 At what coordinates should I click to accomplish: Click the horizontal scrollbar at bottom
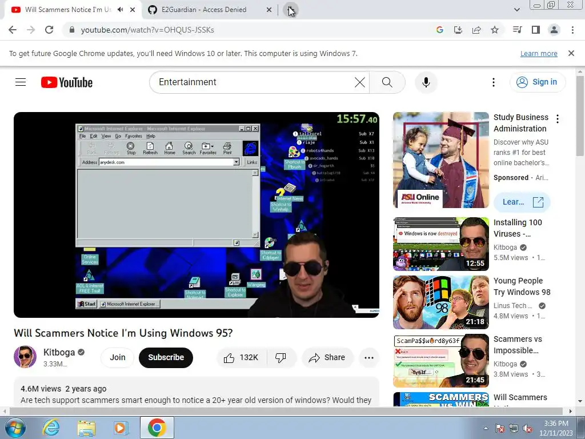tap(286, 412)
